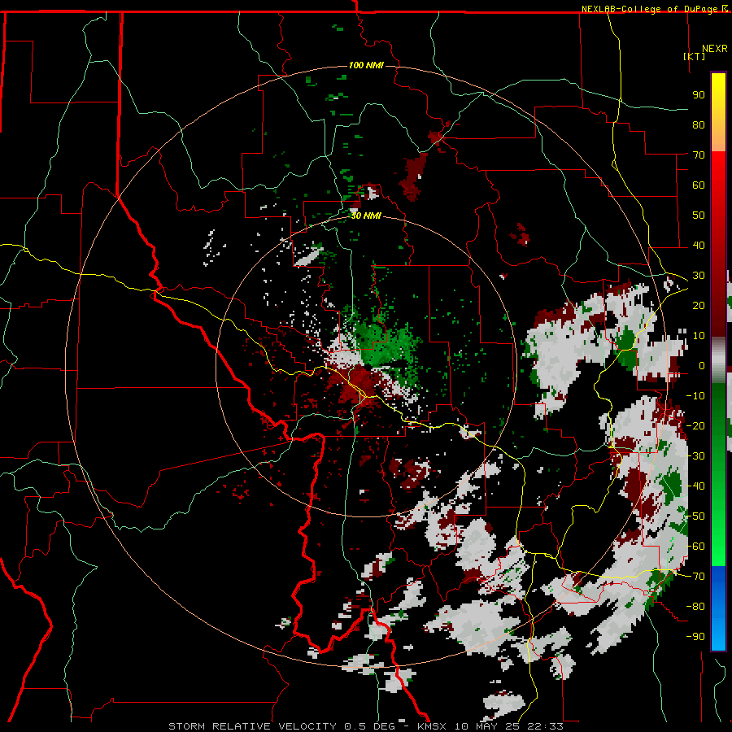Click the -70 value on the velocity scale
732x732 pixels.
[x=695, y=577]
